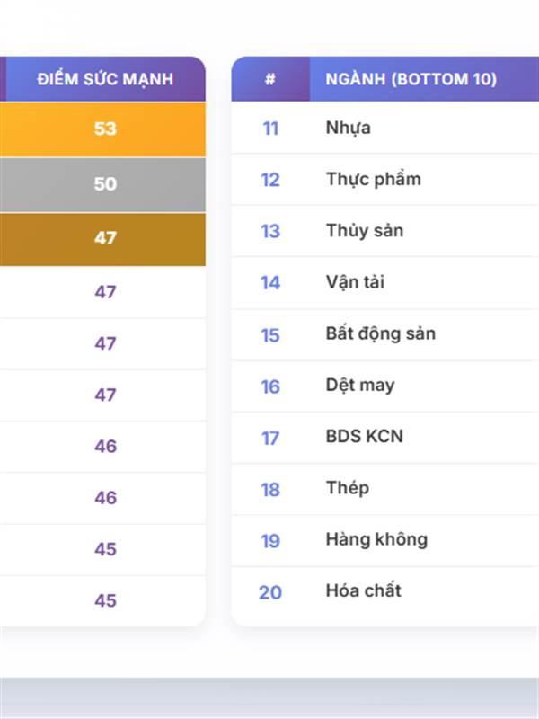Image resolution: width=539 pixels, height=719 pixels.
Task: Open the Hóa chất industry entry
Action: click(363, 591)
